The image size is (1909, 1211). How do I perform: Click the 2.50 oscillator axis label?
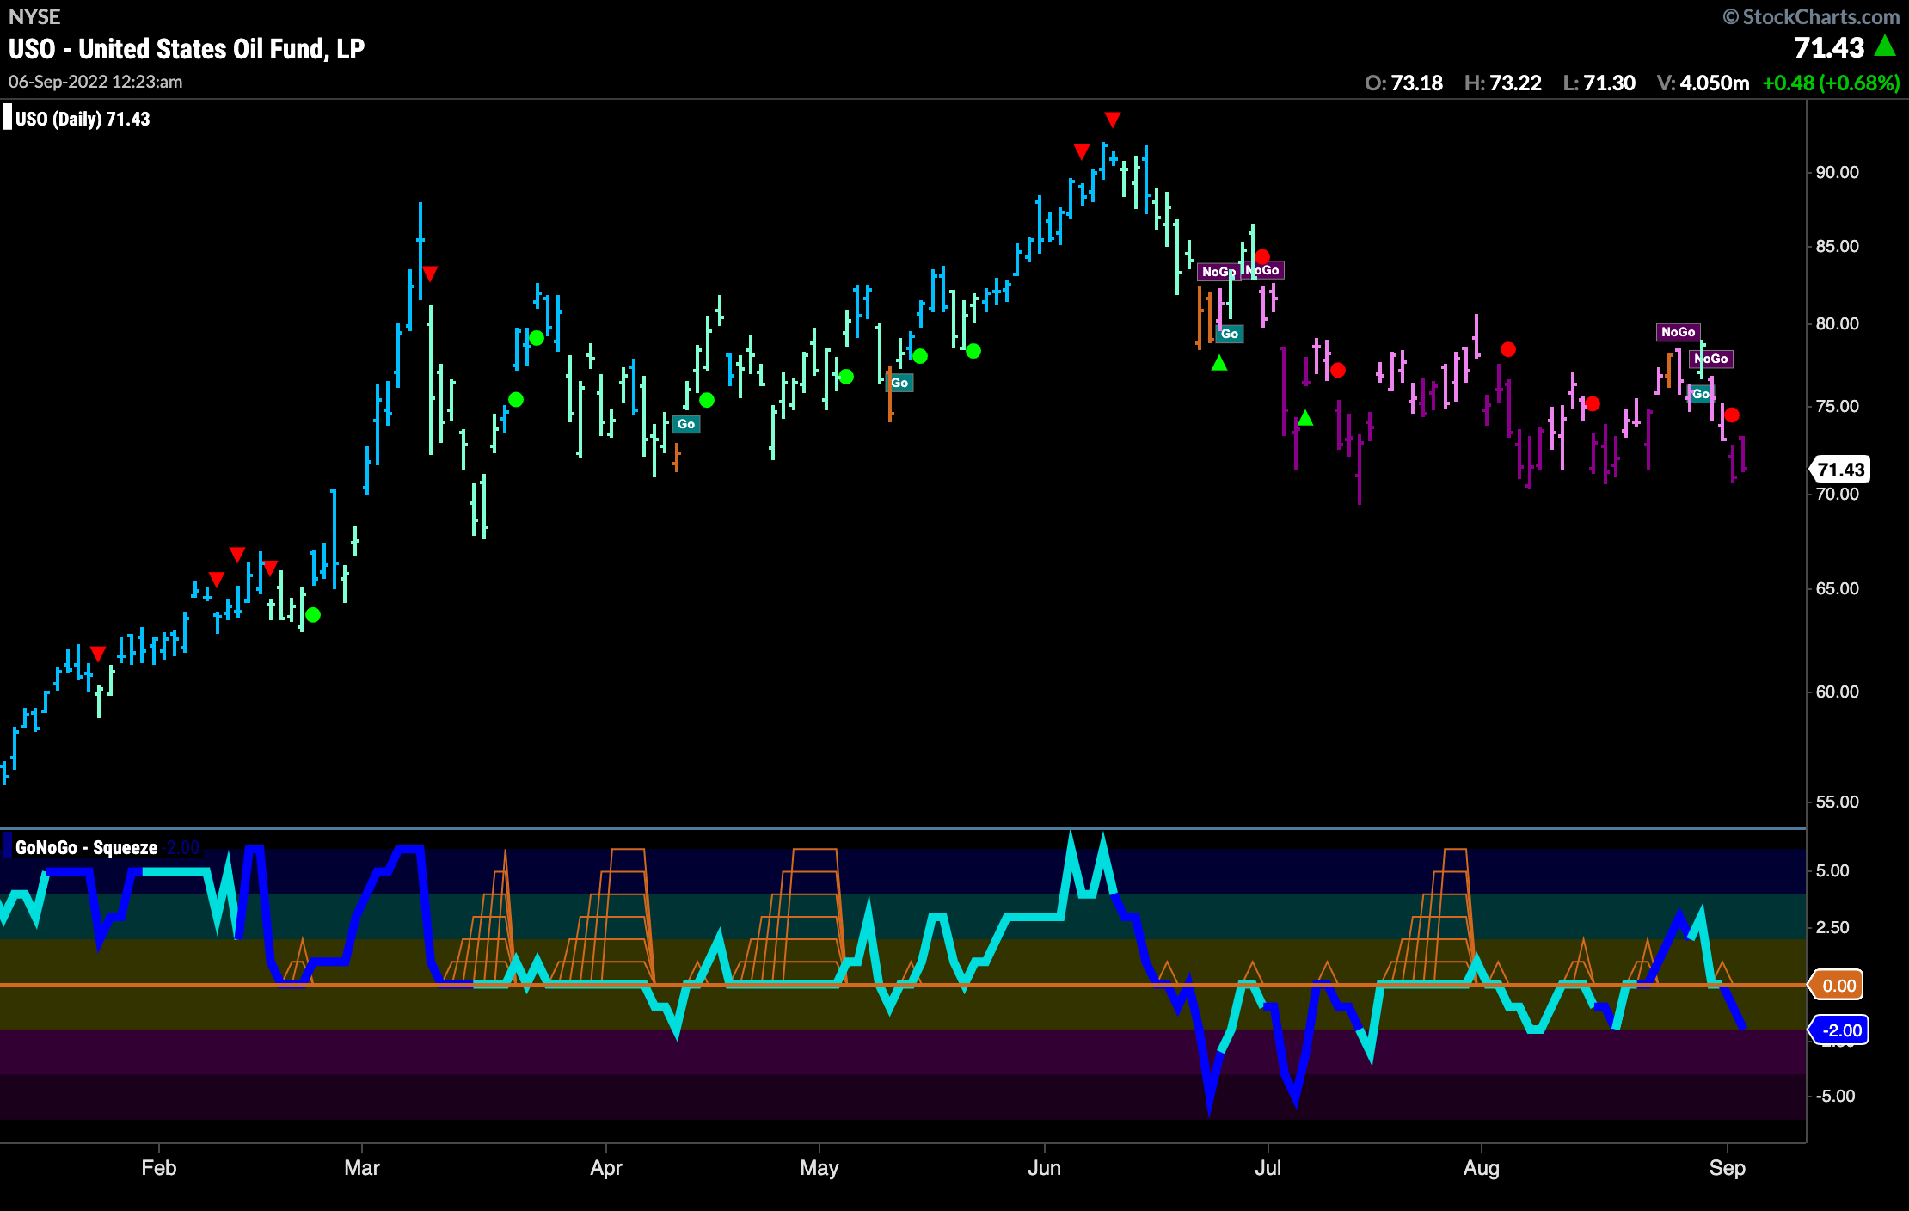(1832, 927)
